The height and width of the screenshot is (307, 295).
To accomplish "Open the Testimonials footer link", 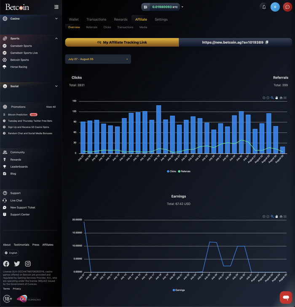I will click(x=21, y=245).
